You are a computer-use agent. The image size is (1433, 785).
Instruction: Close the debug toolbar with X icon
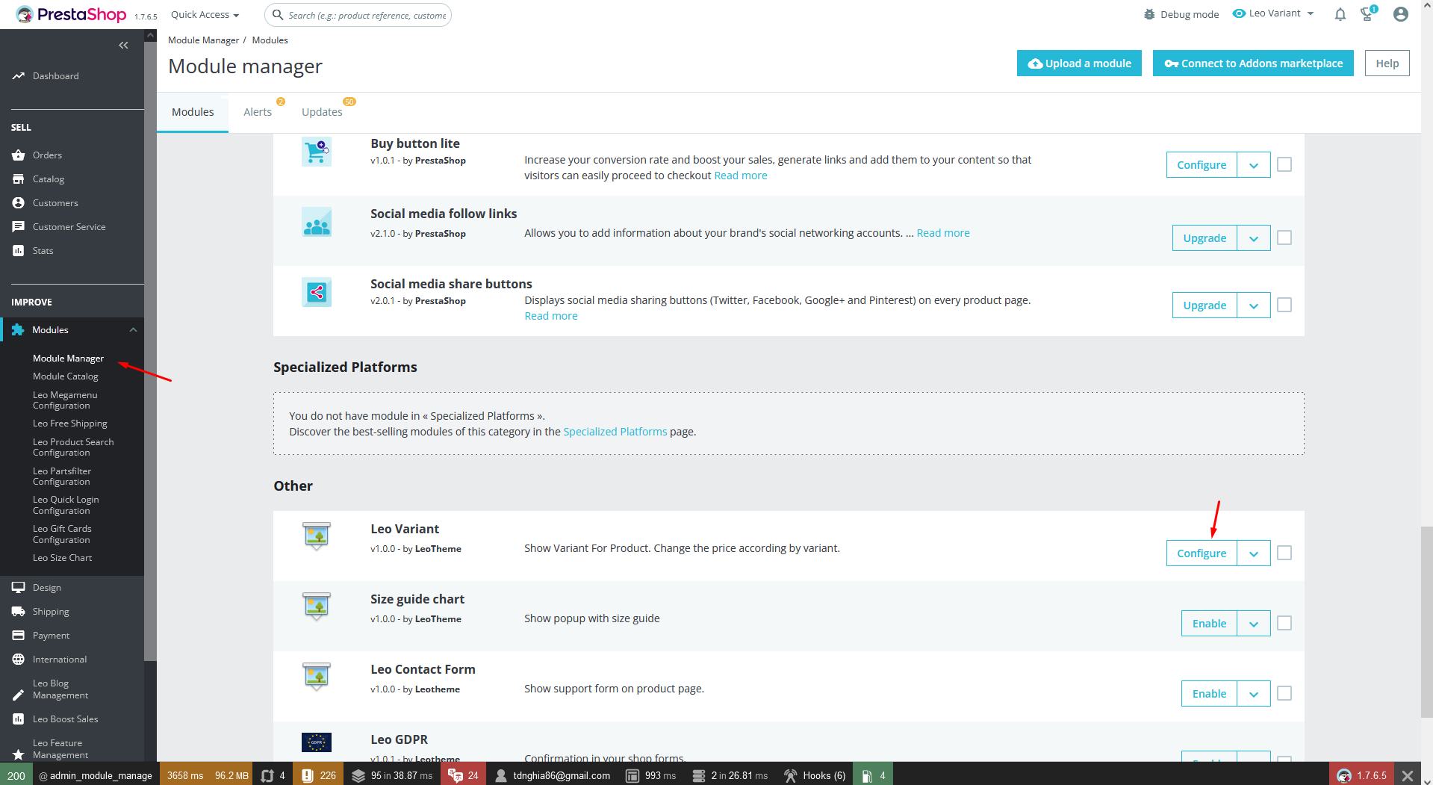tap(1408, 775)
